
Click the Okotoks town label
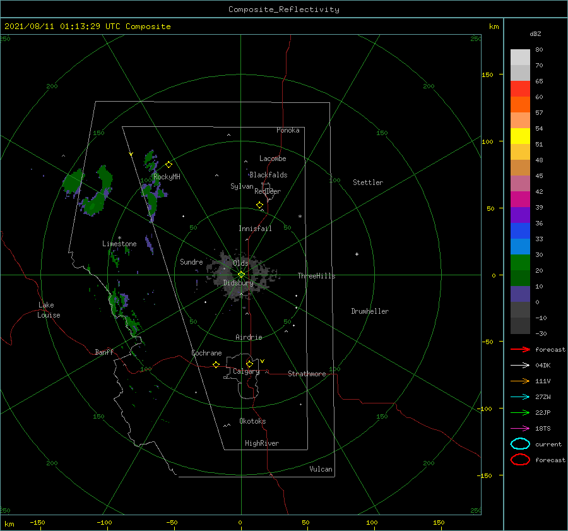[252, 421]
